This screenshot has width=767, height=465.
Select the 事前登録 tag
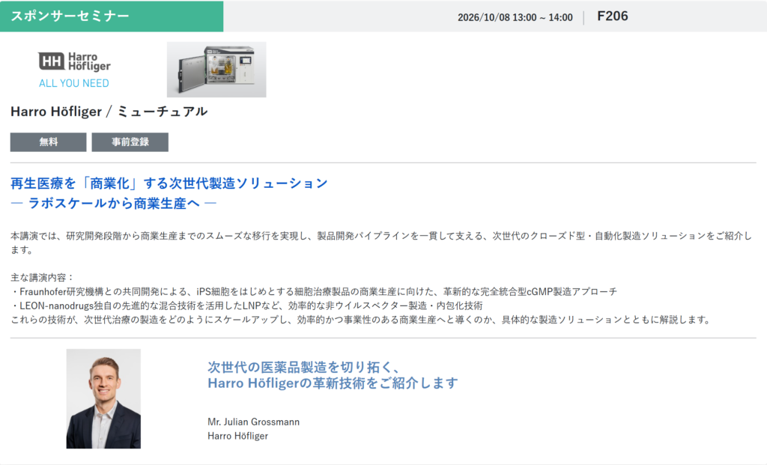[x=130, y=142]
